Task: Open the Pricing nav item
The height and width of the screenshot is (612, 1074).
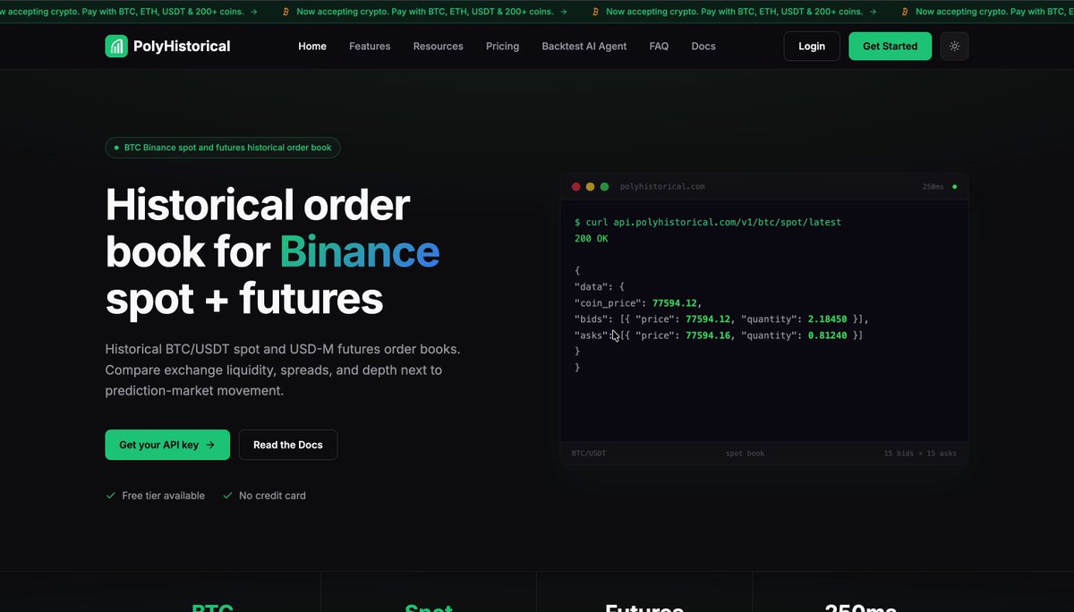Action: click(x=502, y=47)
